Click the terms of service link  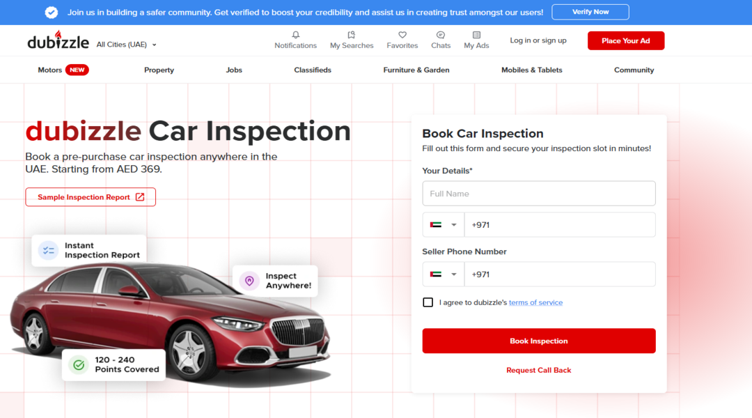[x=535, y=303]
